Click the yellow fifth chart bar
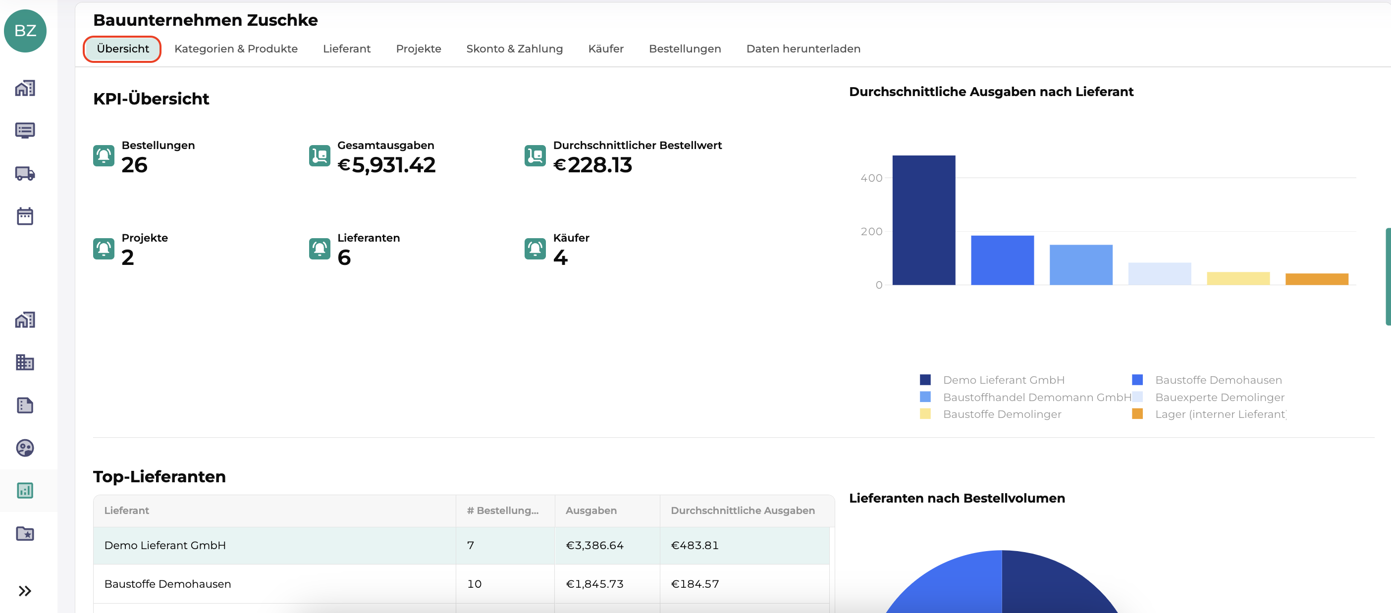 [1238, 278]
